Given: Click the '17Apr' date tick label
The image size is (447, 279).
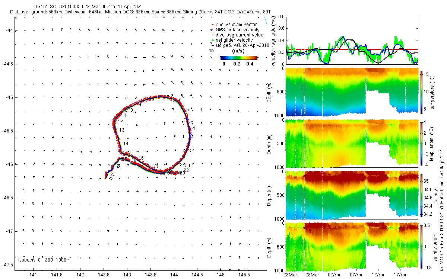Looking at the screenshot, I should (x=401, y=275).
